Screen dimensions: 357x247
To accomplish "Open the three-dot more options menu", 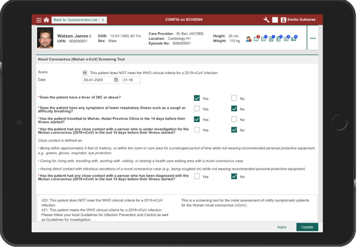I will 313,38.
